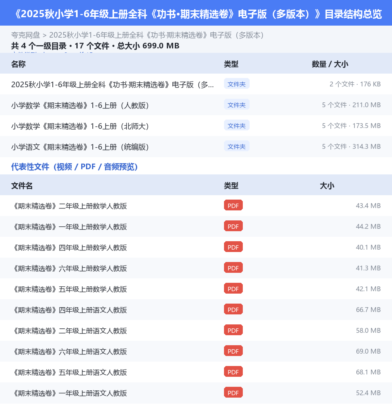The width and height of the screenshot is (392, 416).
Task: Click the 名称 column header
Action: (x=18, y=64)
